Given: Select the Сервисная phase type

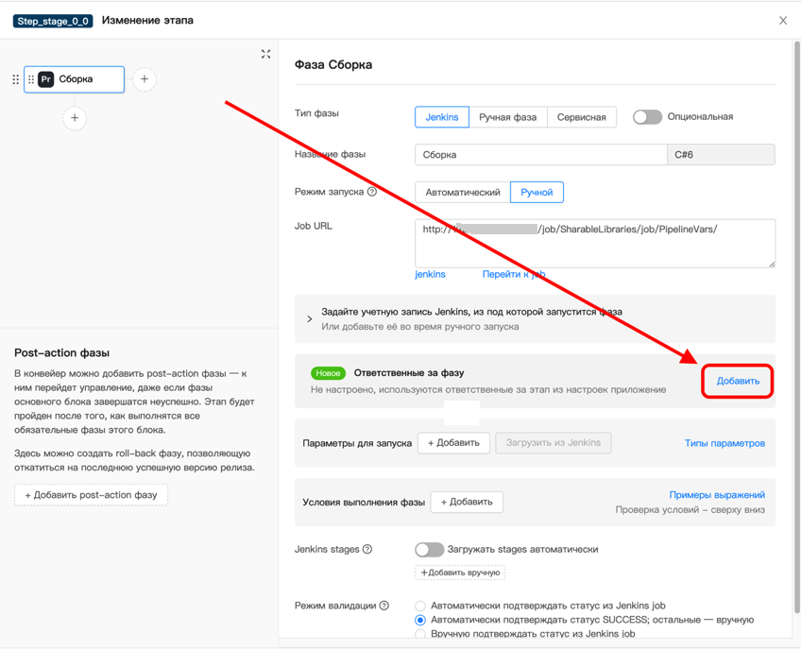Looking at the screenshot, I should click(x=581, y=117).
